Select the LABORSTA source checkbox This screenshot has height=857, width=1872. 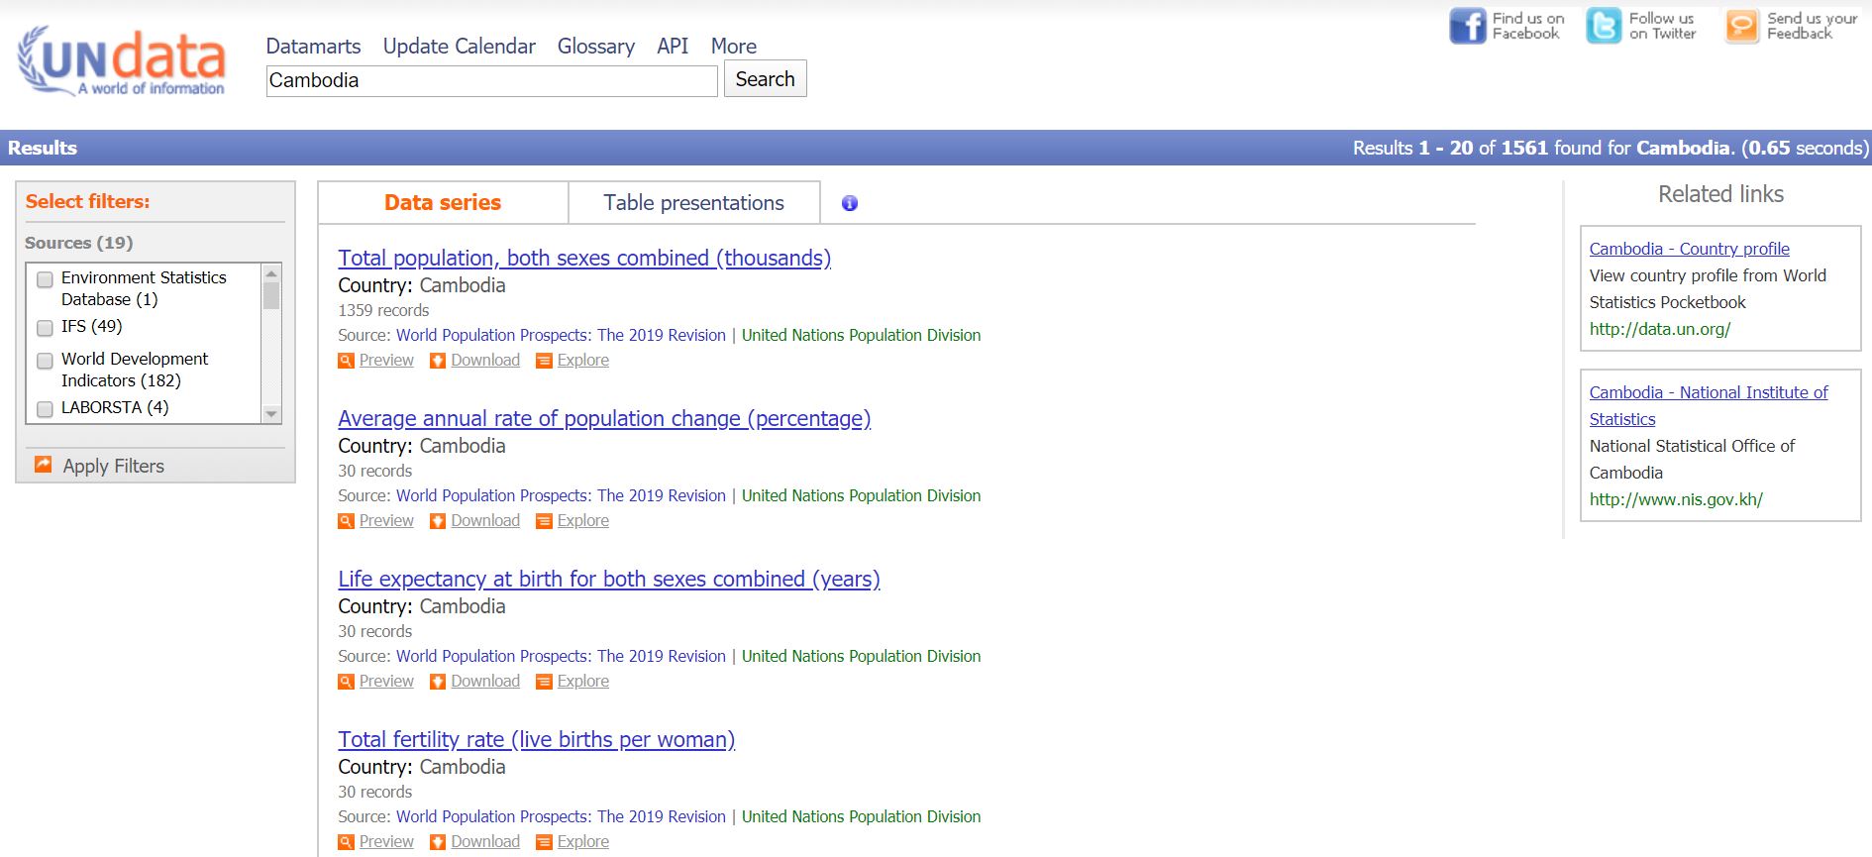click(45, 408)
